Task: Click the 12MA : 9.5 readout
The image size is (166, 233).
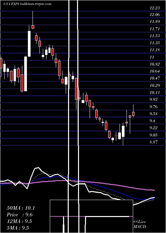Action: tap(19, 221)
